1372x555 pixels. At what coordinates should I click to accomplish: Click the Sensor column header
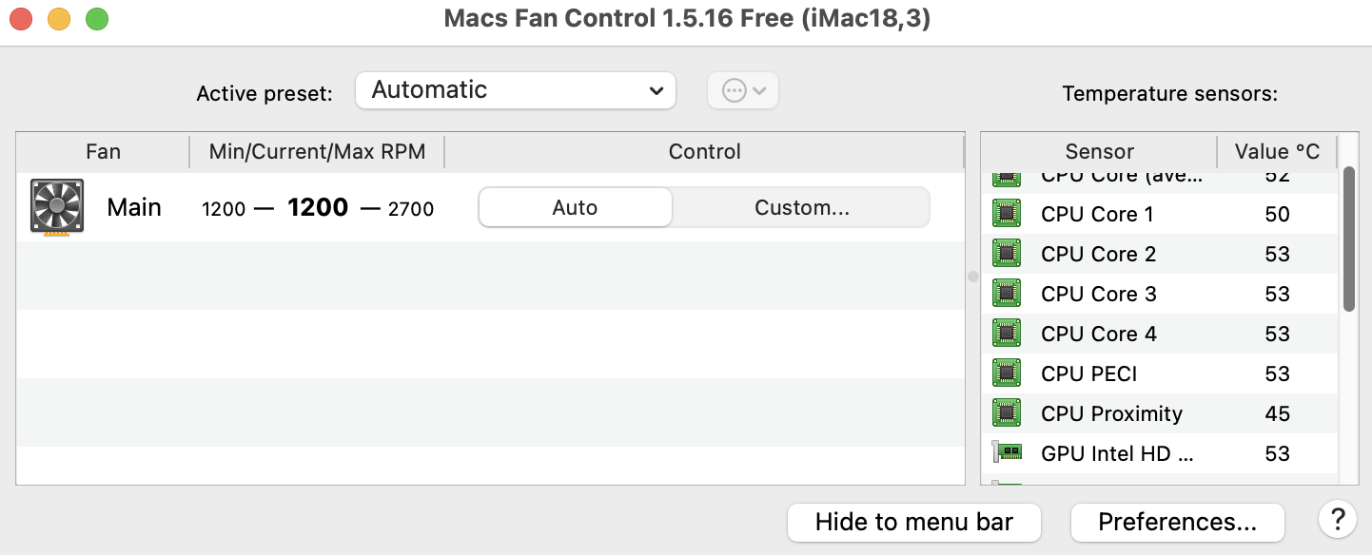pyautogui.click(x=1099, y=152)
